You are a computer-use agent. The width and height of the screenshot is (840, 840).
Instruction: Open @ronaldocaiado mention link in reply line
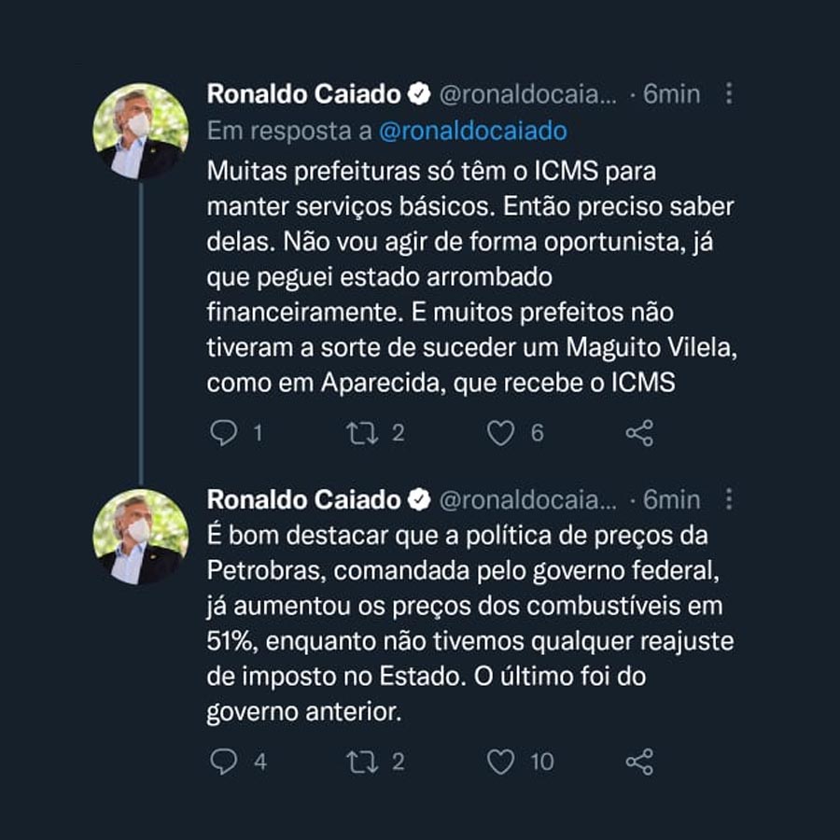(472, 131)
